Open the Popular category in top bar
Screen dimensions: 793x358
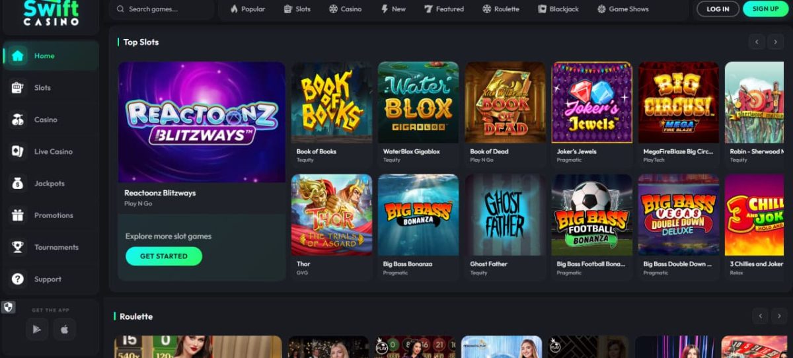pos(247,9)
